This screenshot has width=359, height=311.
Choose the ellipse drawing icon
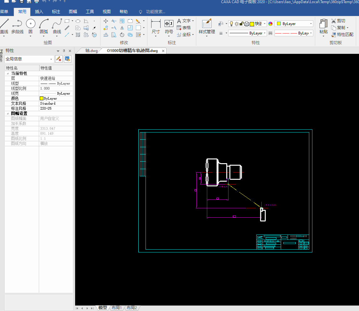point(78,21)
